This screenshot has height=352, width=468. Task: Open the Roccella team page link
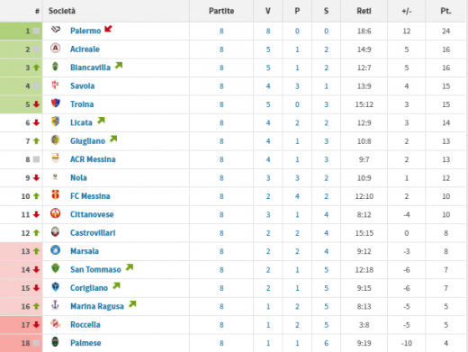click(x=85, y=325)
